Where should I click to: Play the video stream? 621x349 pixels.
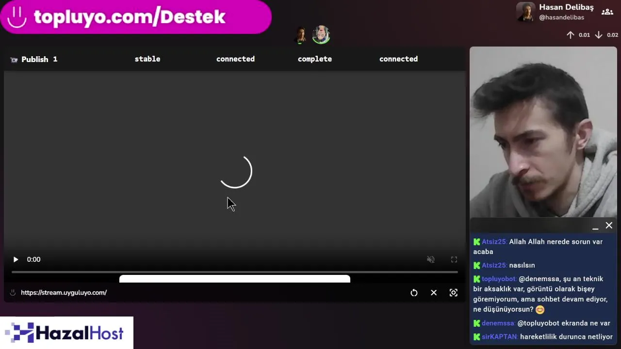(16, 259)
